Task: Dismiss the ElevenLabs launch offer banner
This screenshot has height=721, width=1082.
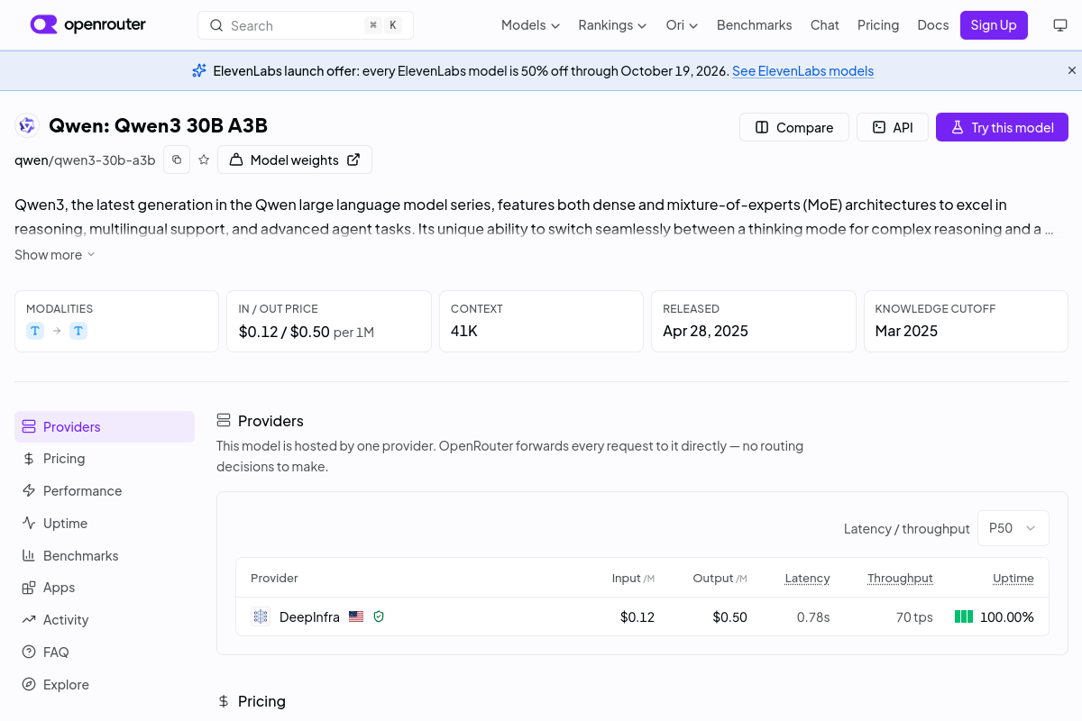Action: click(x=1072, y=70)
